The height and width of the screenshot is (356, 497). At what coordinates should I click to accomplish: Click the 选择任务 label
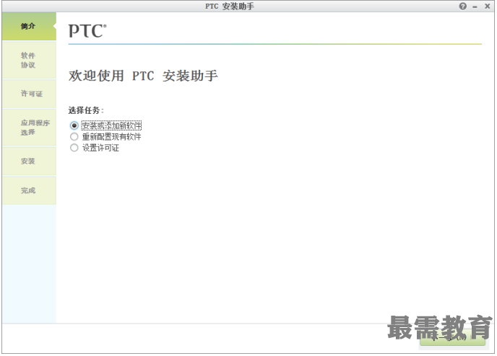[86, 110]
